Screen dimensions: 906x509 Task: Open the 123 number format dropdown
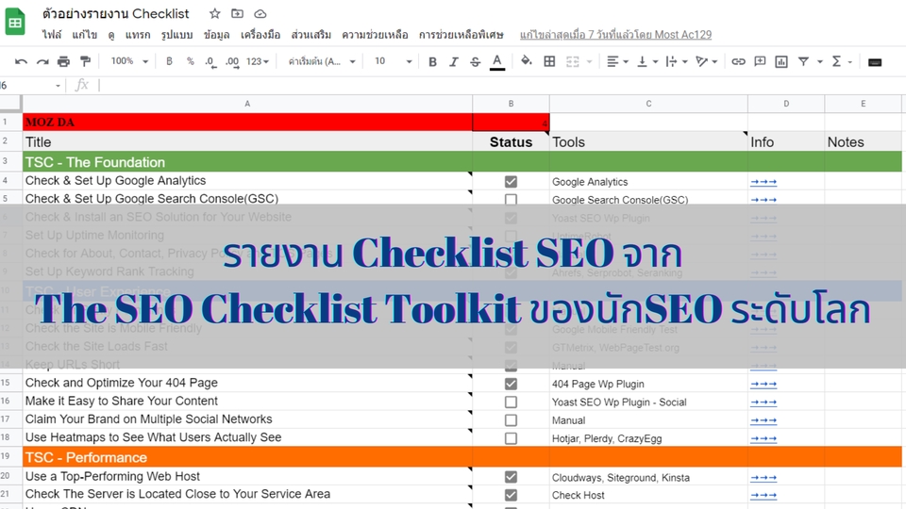257,61
